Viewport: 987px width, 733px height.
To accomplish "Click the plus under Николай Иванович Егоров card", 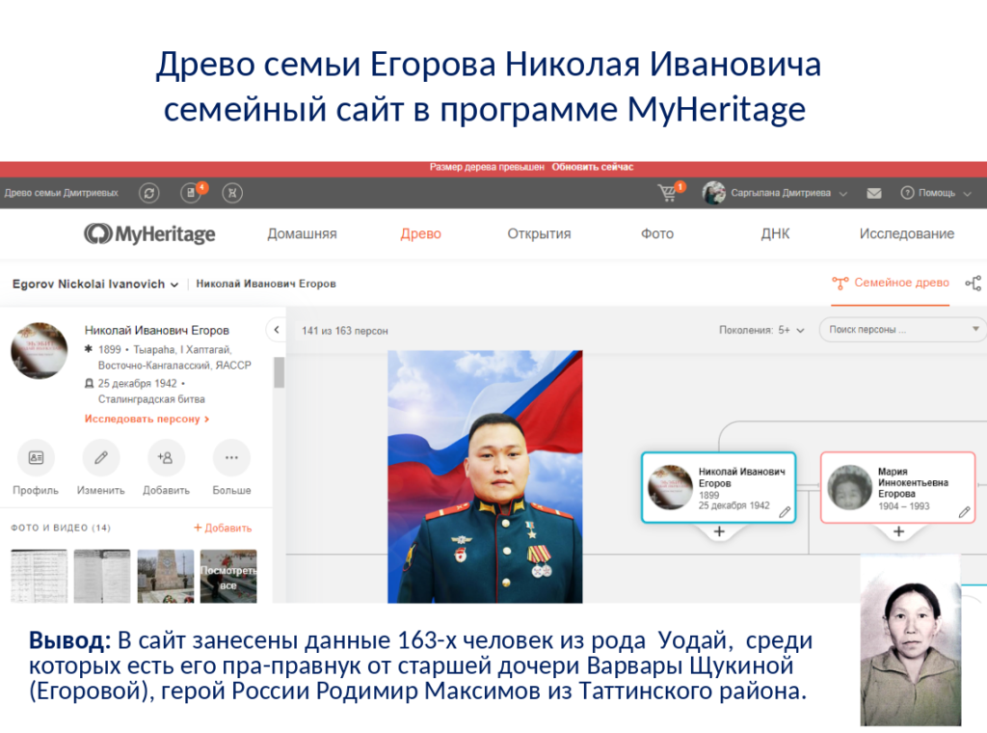I will tap(719, 531).
